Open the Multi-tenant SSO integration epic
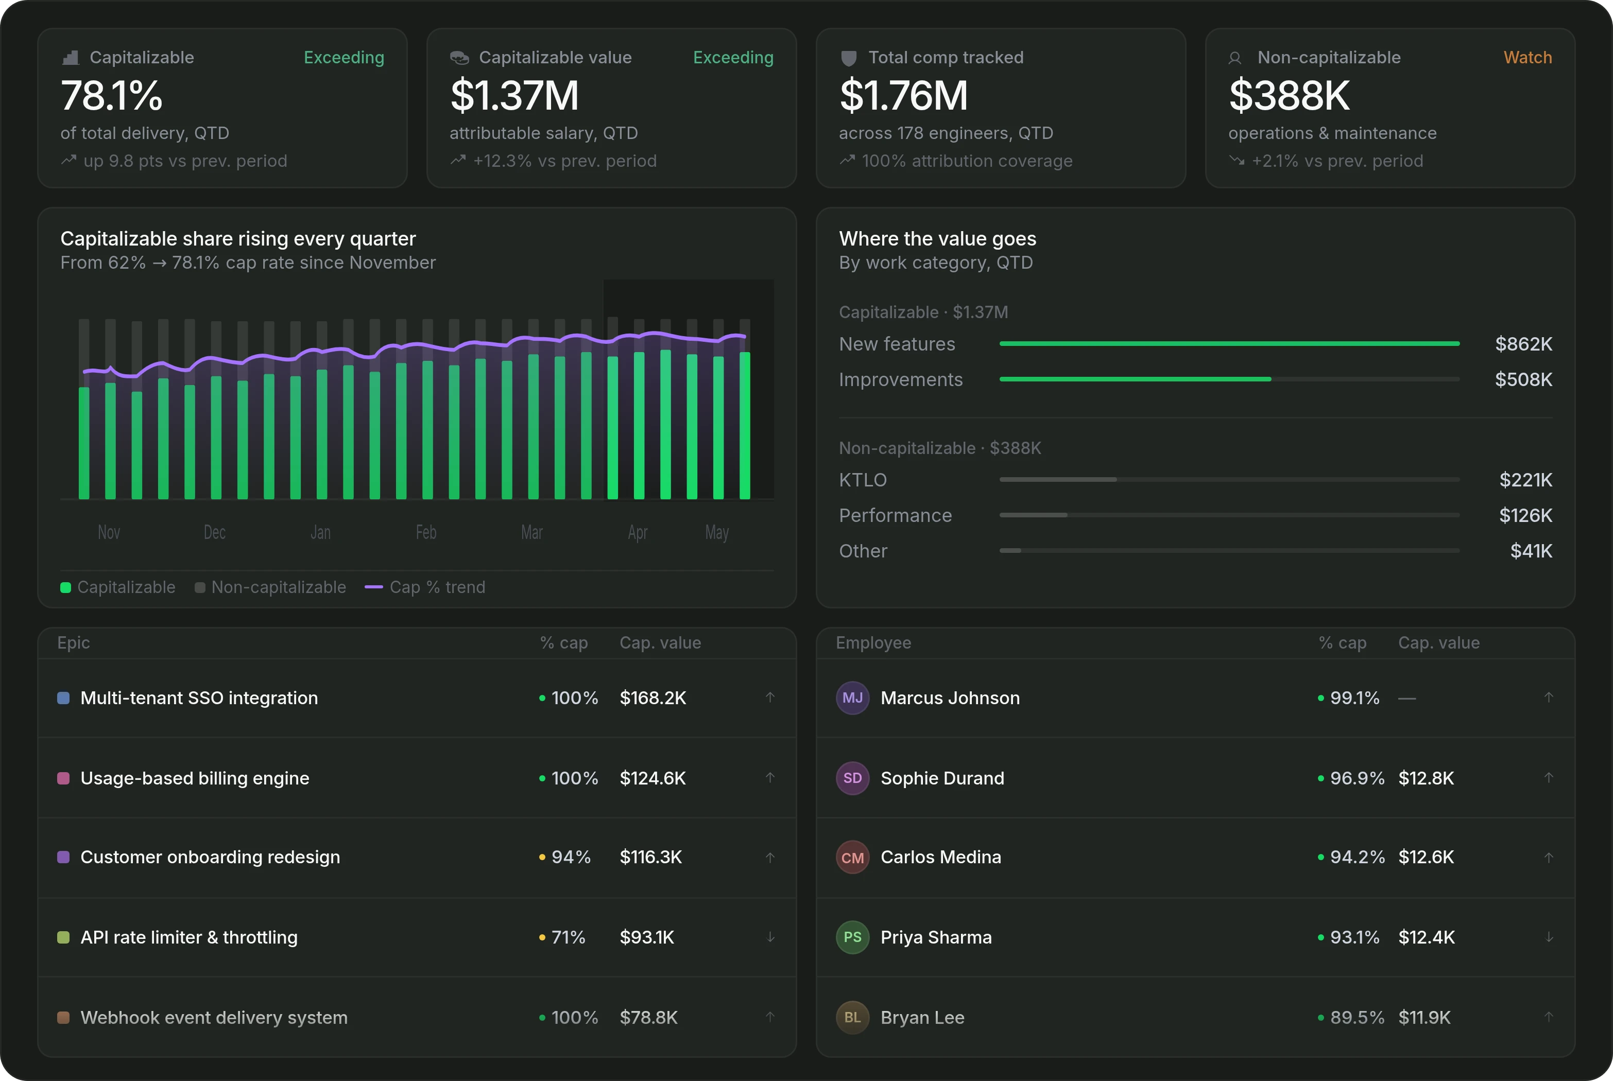The width and height of the screenshot is (1613, 1081). (199, 698)
